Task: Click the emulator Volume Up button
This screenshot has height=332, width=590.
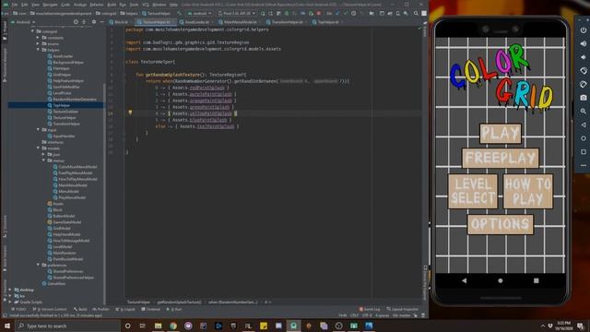Action: 584,43
